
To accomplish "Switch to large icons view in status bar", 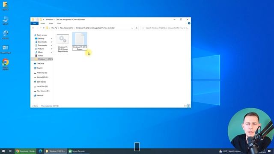I will pyautogui.click(x=188, y=106).
